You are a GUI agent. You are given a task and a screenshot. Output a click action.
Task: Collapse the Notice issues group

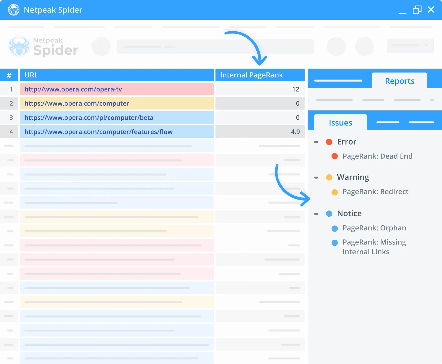316,214
